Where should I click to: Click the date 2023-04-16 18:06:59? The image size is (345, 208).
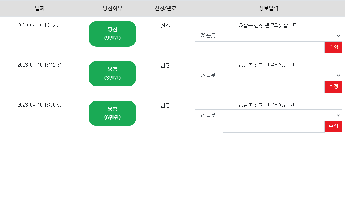pos(40,105)
